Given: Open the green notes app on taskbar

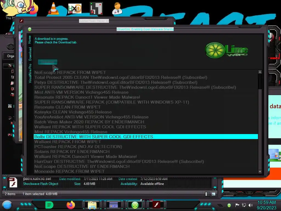Looking at the screenshot, I should (49, 205).
